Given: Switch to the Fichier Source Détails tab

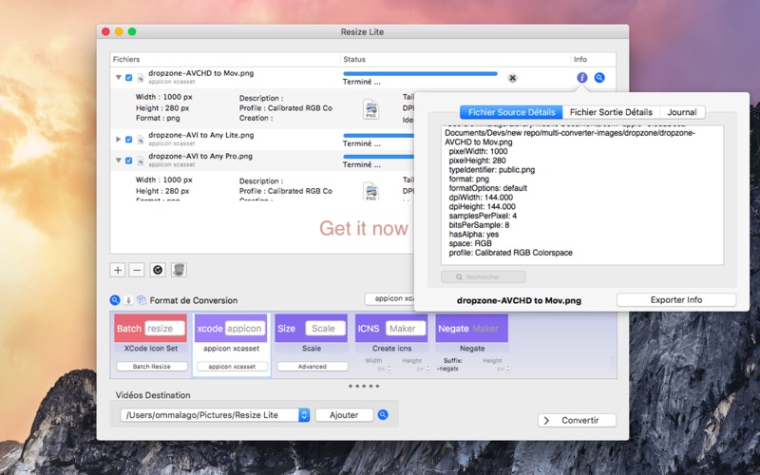Looking at the screenshot, I should tap(511, 112).
